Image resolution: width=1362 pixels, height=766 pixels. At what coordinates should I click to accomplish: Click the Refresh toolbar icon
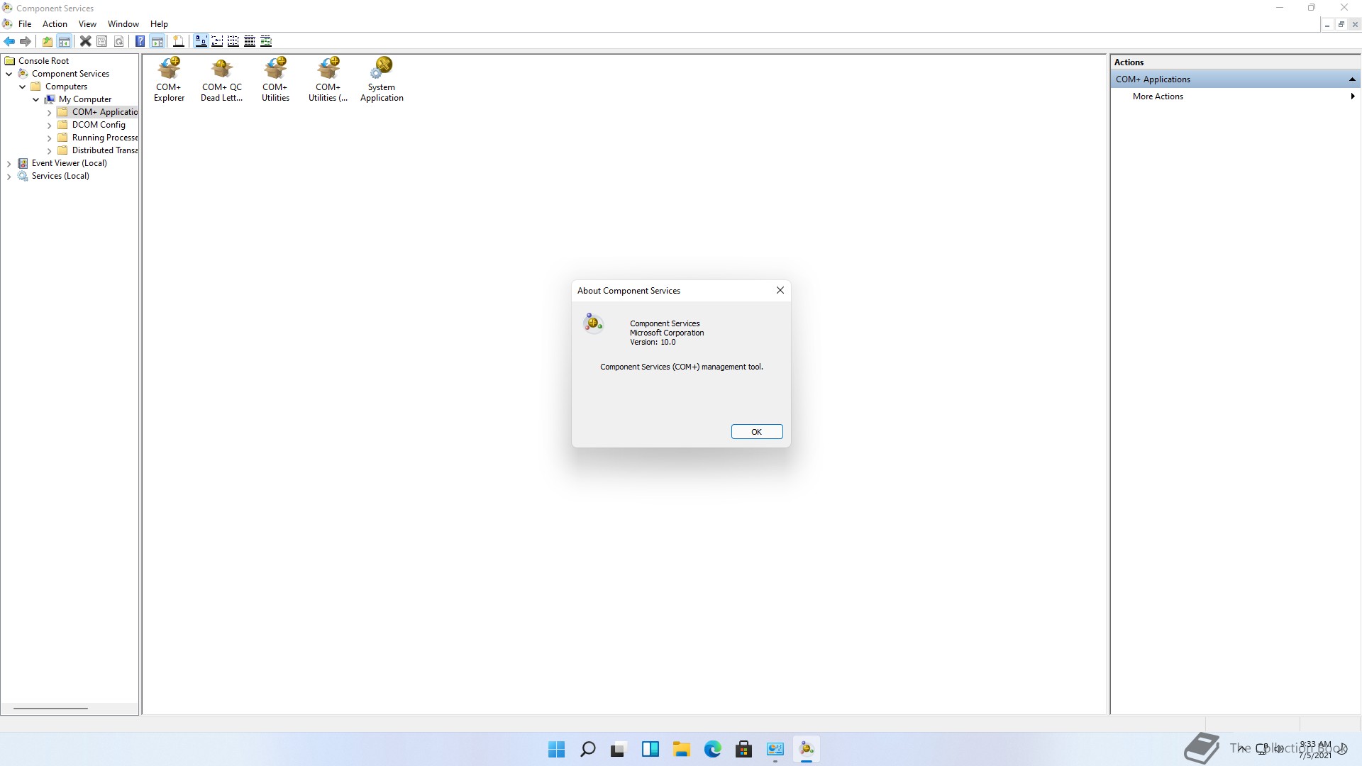tap(119, 41)
